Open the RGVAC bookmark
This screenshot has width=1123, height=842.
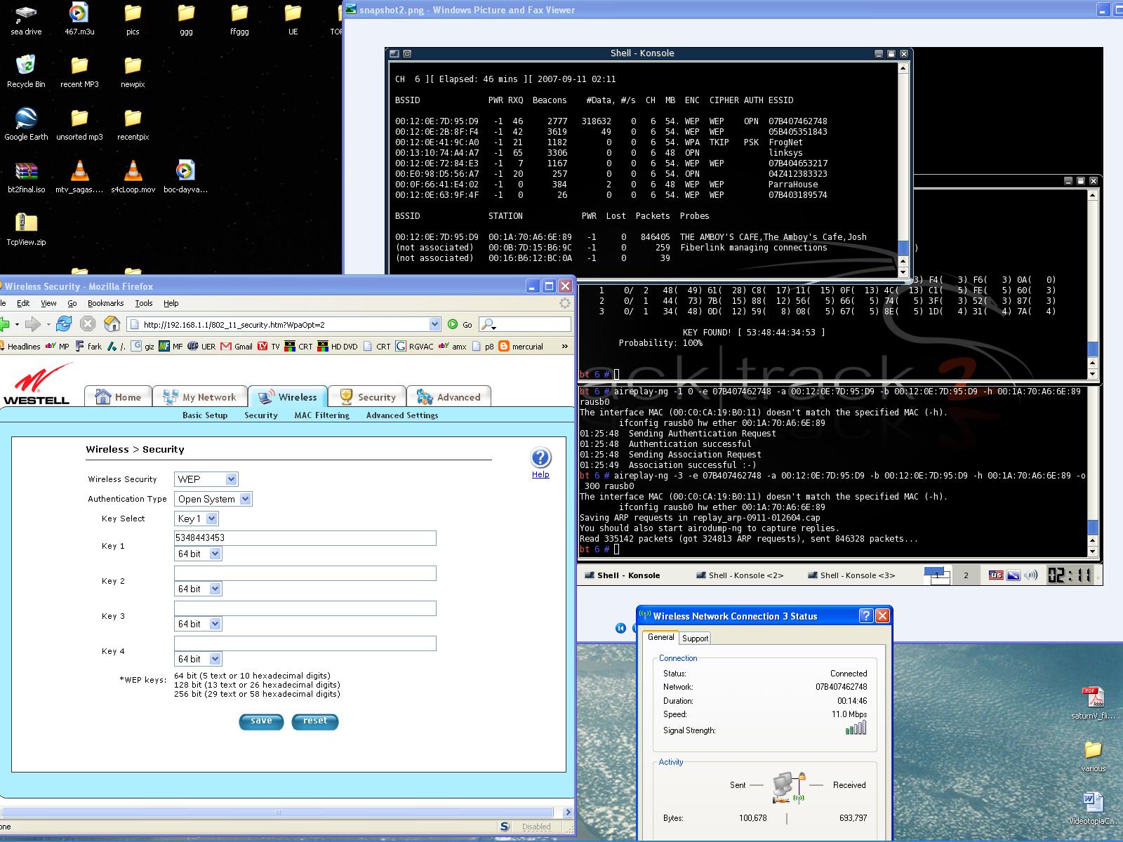pos(415,346)
